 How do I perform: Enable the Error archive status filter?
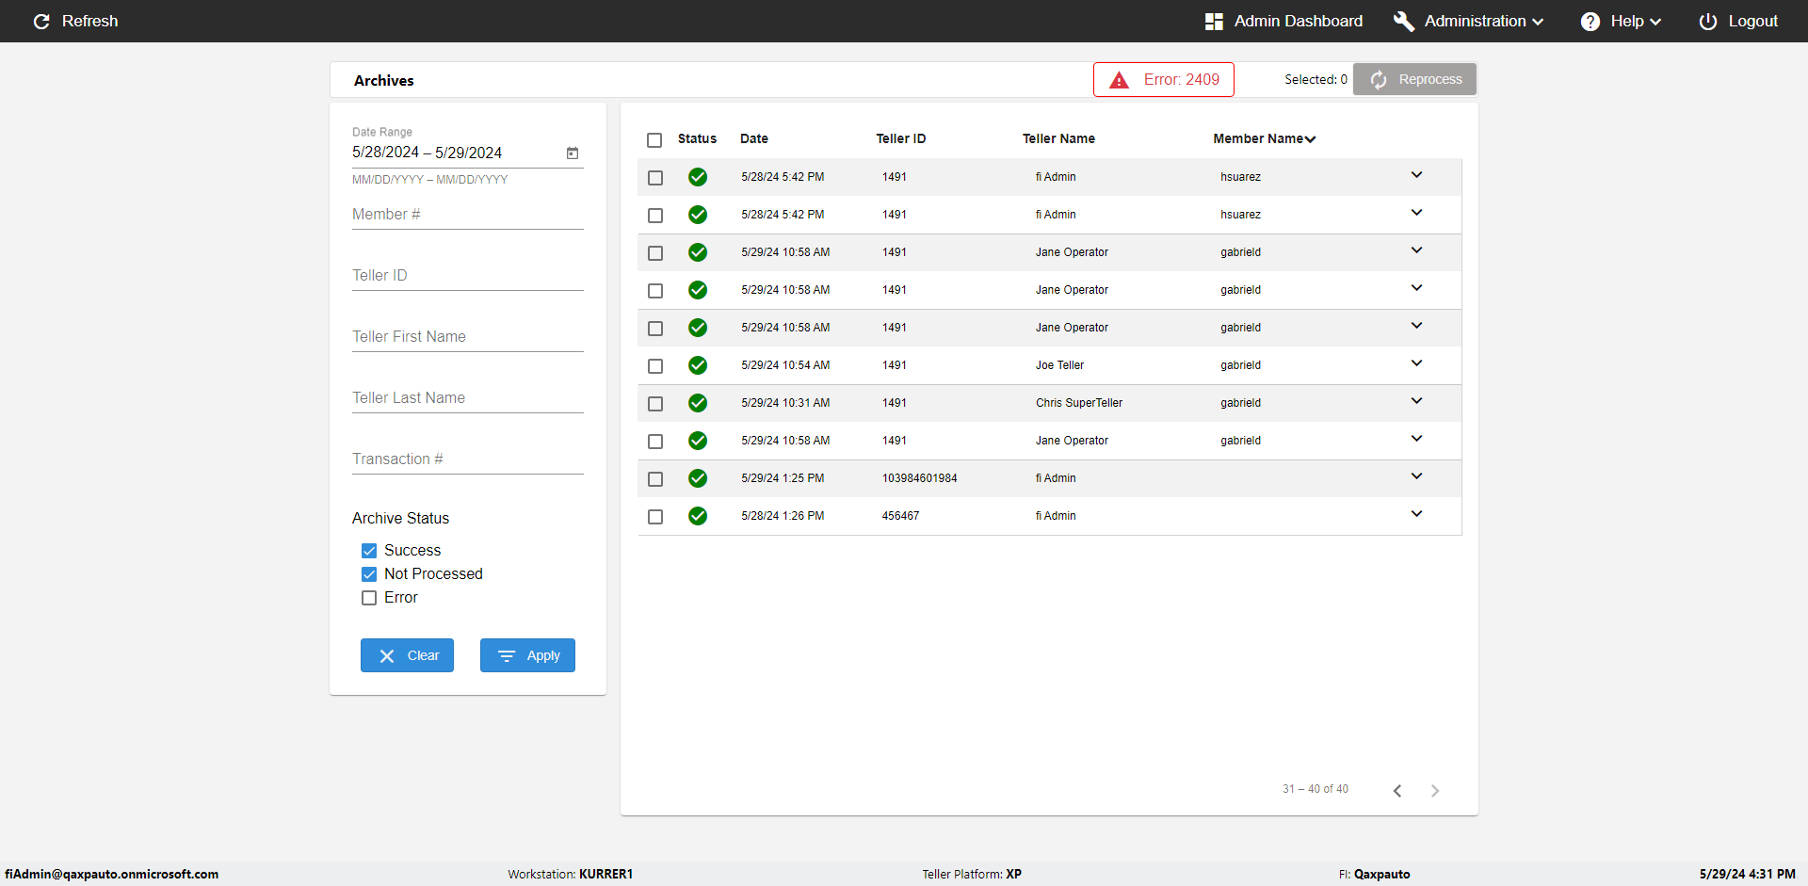tap(369, 598)
